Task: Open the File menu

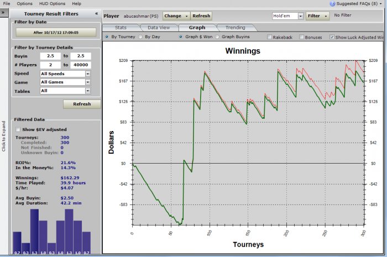Action: 7,3
